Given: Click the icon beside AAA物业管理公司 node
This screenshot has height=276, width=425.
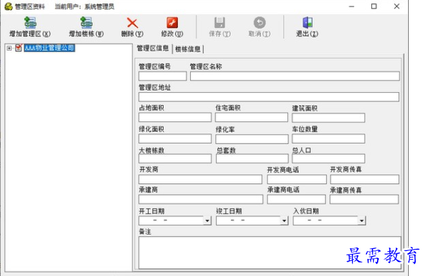Looking at the screenshot, I should click(18, 48).
